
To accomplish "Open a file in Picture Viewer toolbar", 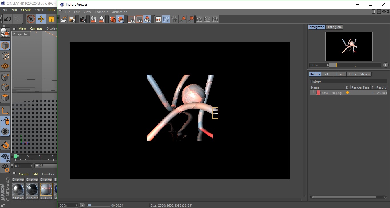I will pos(64,19).
